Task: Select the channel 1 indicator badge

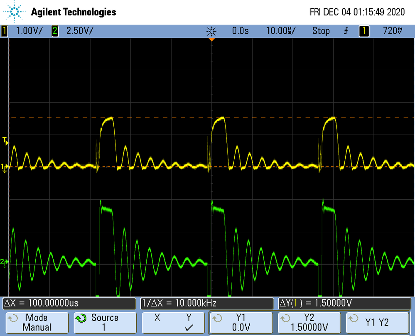Action: 4,31
